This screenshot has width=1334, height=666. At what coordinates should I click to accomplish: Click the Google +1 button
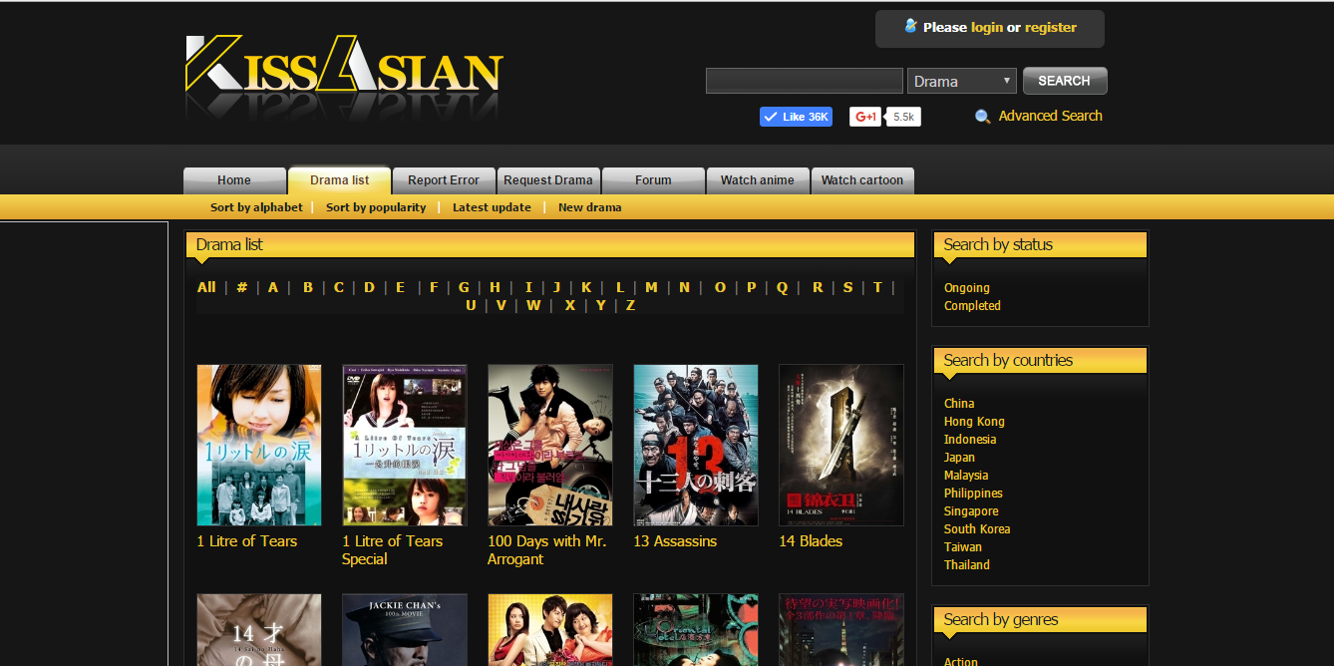click(x=865, y=117)
